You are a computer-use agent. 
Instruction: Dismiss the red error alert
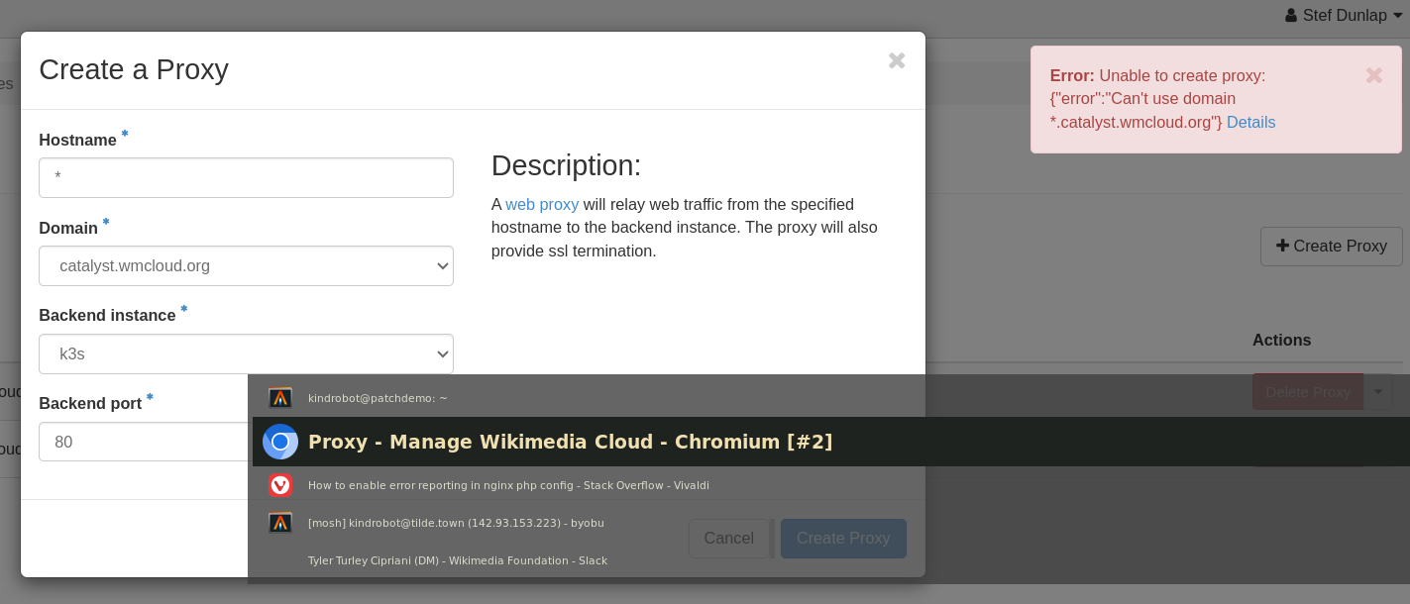[x=1373, y=75]
